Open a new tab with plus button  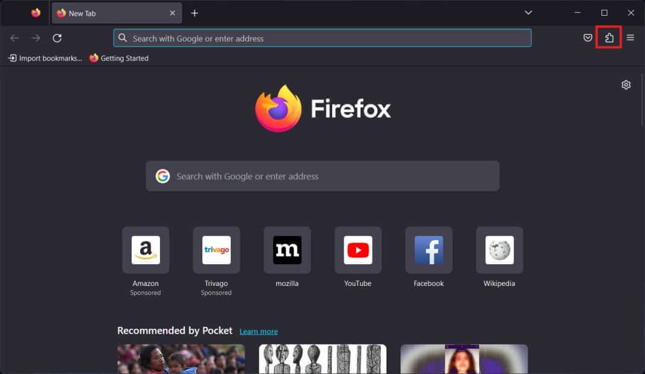pyautogui.click(x=194, y=13)
